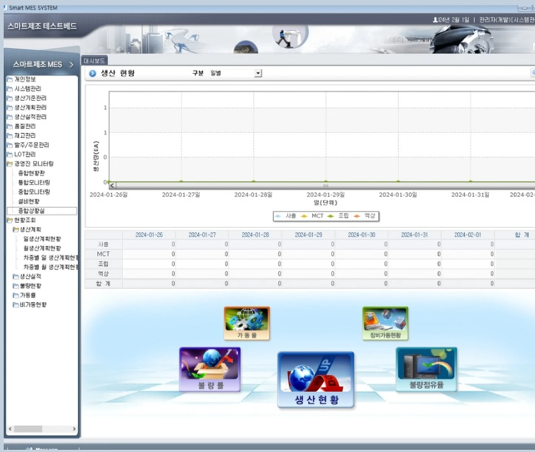Click the 시스템관리 folder icon
The width and height of the screenshot is (535, 452).
[x=10, y=89]
